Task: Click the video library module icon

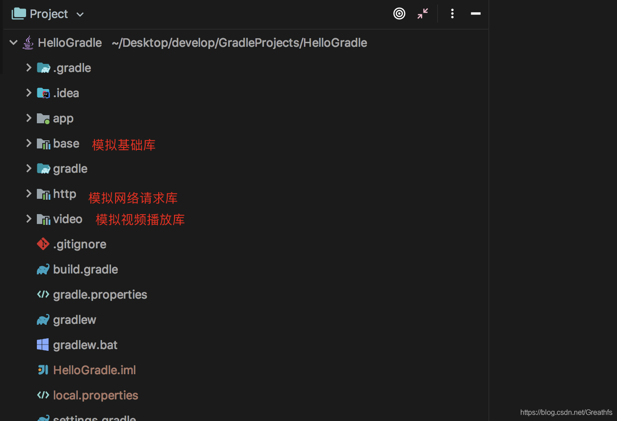Action: pyautogui.click(x=43, y=219)
